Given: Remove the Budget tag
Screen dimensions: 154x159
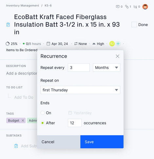Looking at the screenshot, I should (23, 120).
